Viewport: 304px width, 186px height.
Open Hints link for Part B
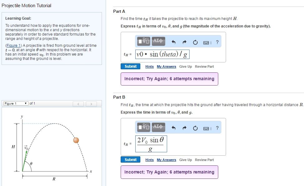click(149, 160)
